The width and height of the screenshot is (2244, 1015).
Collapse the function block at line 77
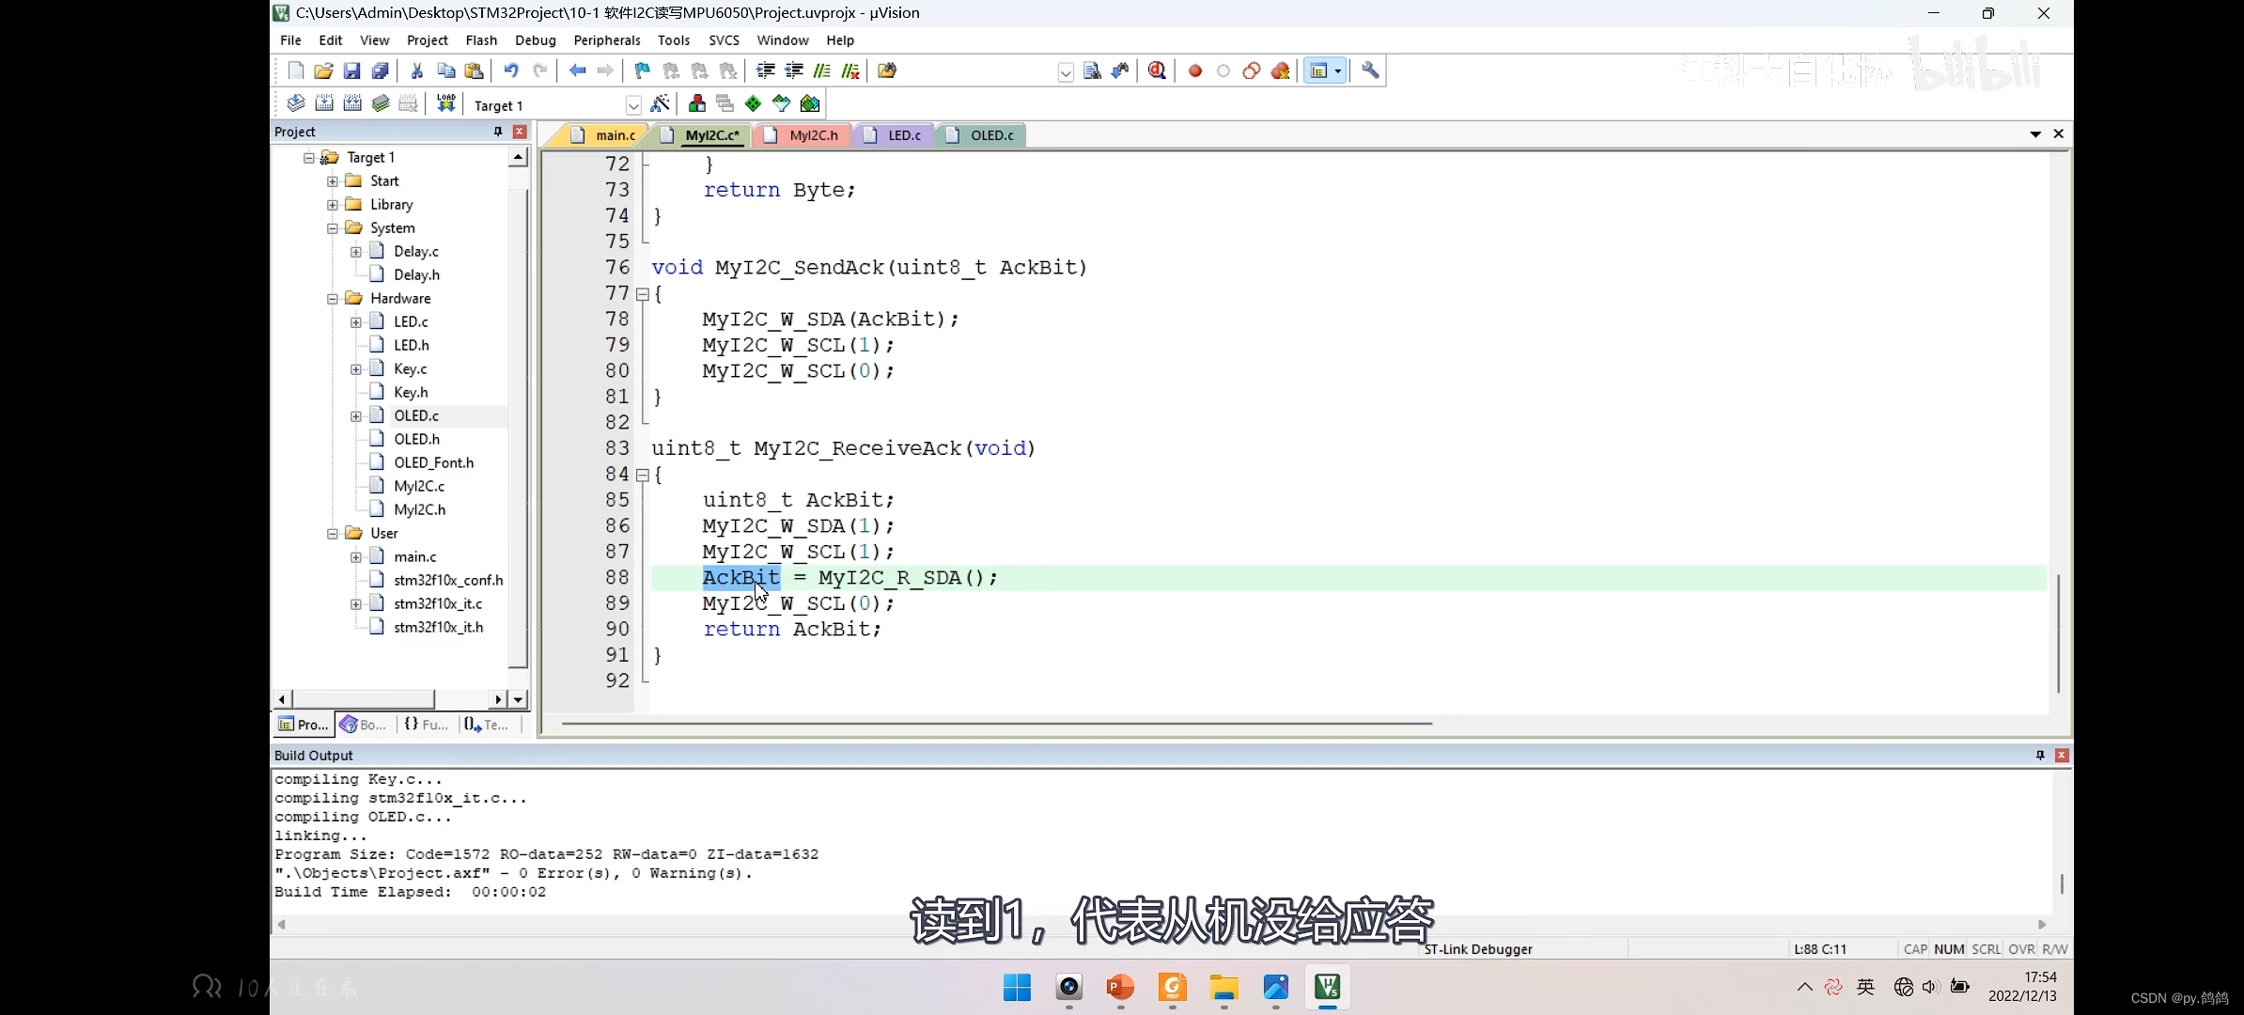[643, 293]
